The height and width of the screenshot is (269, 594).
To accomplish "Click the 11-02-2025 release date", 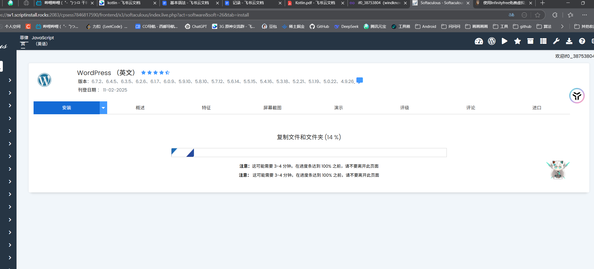I will pos(115,90).
